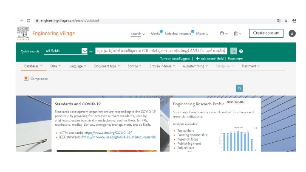Viewport: 306px width, 172px height.
Task: Reload the page with the refresh icon
Action: (x=28, y=20)
